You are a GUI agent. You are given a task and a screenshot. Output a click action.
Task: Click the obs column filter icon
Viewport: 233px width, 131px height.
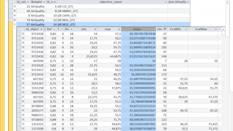[x=165, y=29]
